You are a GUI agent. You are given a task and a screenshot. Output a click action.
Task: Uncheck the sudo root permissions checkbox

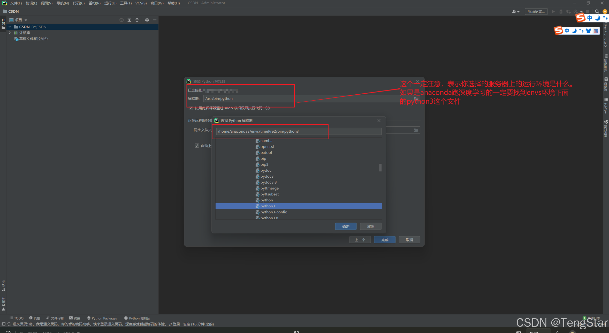coord(191,108)
